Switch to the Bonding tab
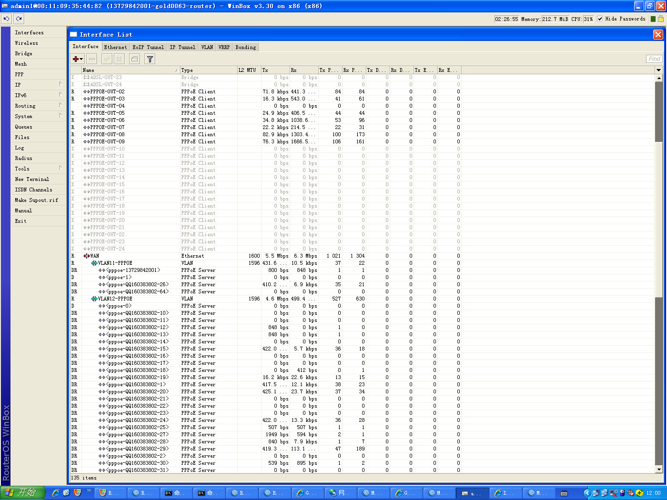The width and height of the screenshot is (667, 500). coord(245,47)
